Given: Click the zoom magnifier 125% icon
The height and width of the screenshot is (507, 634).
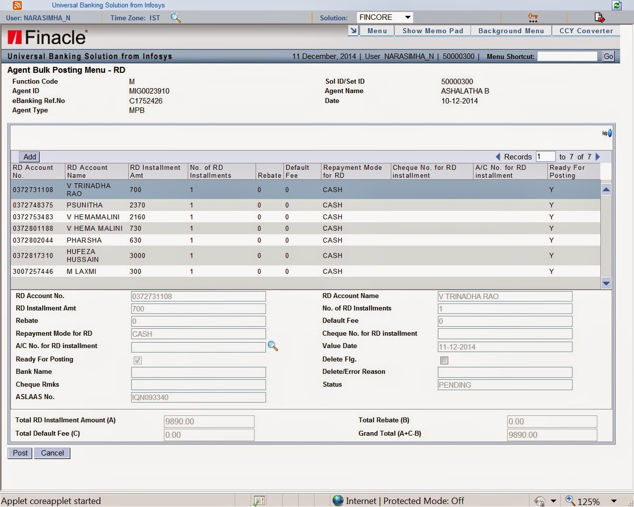Looking at the screenshot, I should [x=570, y=500].
